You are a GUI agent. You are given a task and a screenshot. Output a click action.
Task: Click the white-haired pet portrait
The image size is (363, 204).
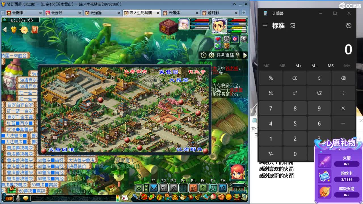[184, 24]
